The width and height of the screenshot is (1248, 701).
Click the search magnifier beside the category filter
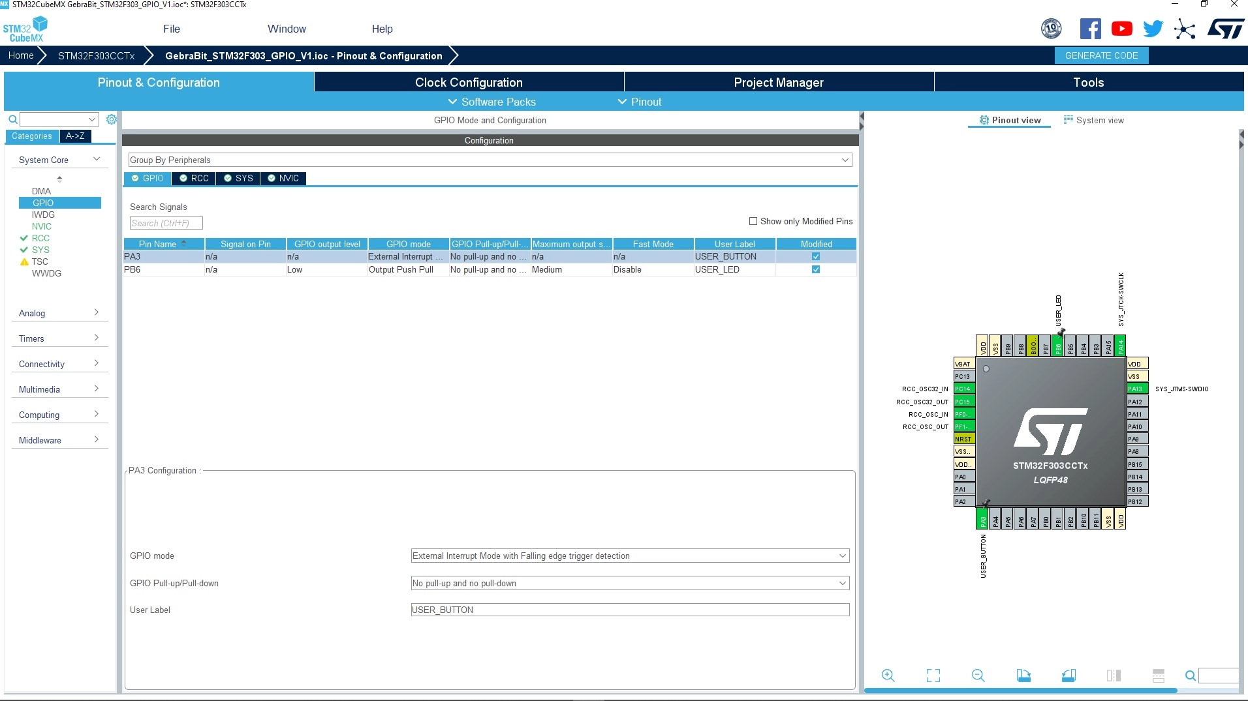pos(12,119)
